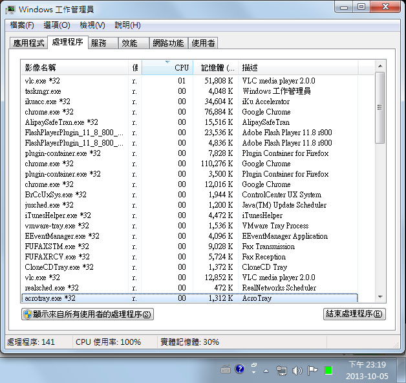Image resolution: width=406 pixels, height=383 pixels.
Task: Click the Java(TM) Update Scheduler description
Action: point(284,205)
